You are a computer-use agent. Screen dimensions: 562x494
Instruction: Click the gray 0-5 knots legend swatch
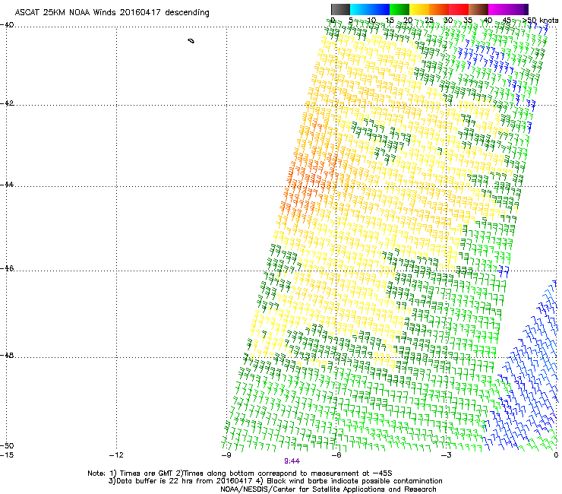pyautogui.click(x=340, y=9)
